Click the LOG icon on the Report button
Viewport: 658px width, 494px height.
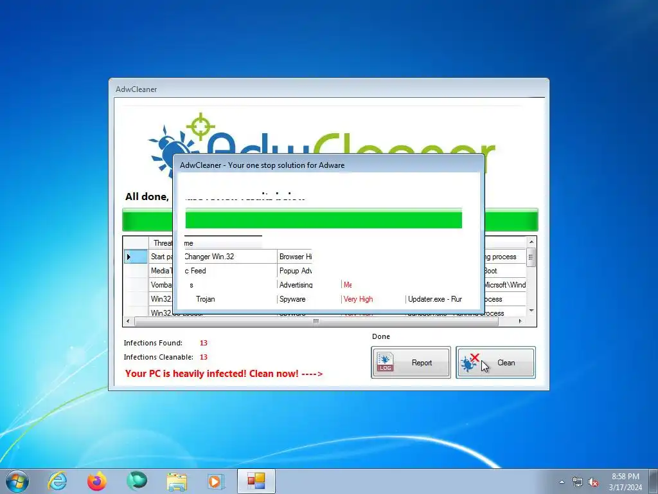click(x=385, y=362)
